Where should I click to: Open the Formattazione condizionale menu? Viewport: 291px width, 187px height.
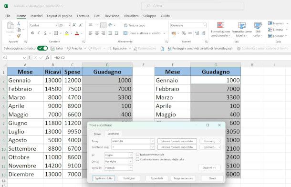click(220, 29)
